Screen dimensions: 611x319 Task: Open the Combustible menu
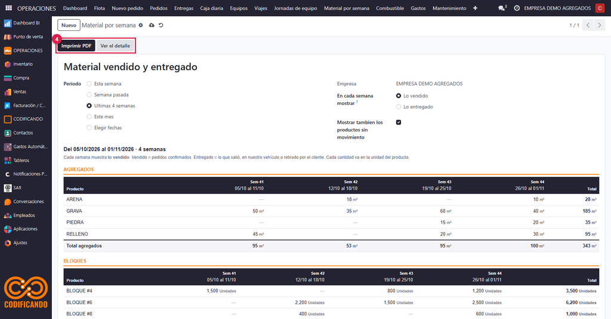tap(390, 8)
